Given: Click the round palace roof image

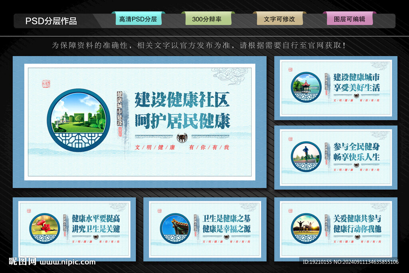Looking at the screenshot, I should [175, 229].
